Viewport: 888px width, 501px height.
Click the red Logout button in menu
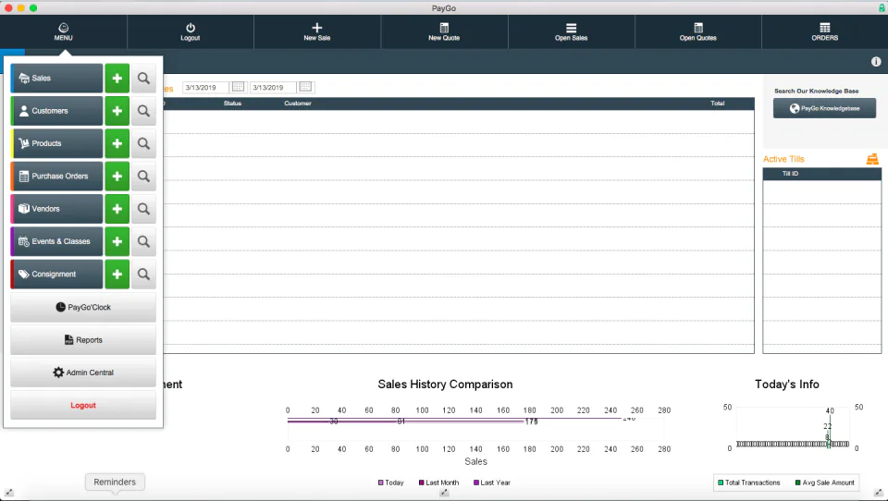pos(83,405)
